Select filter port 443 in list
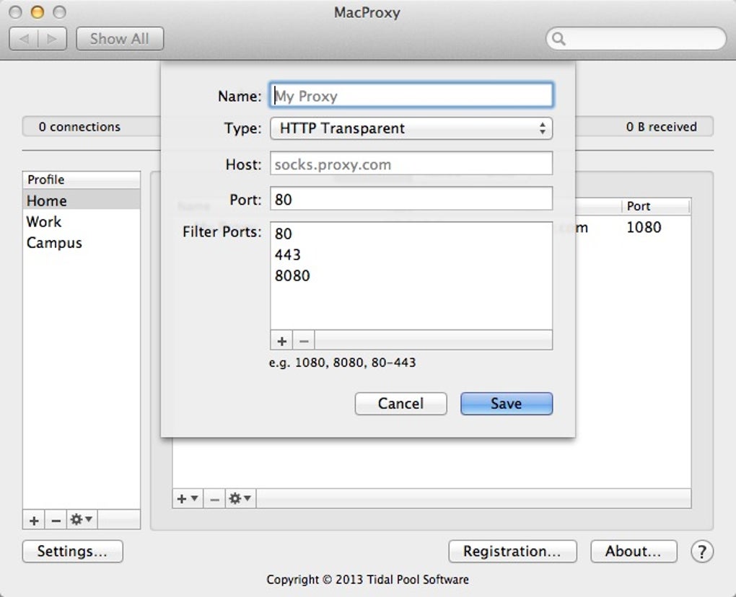 [x=411, y=255]
